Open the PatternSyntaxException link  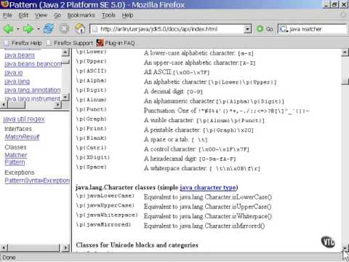point(37,180)
